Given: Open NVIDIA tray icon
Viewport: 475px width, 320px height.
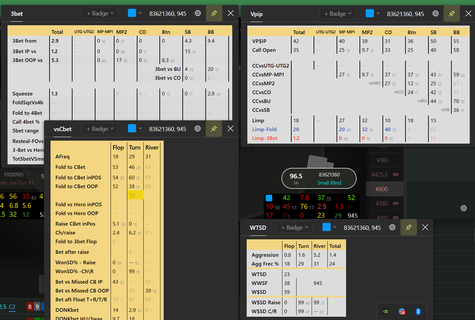Looking at the screenshot, I should [x=386, y=311].
